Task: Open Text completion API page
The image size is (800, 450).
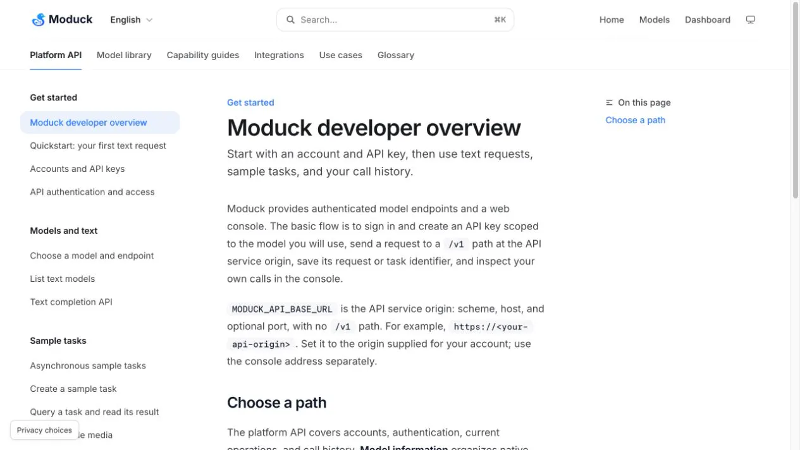Action: (x=71, y=302)
